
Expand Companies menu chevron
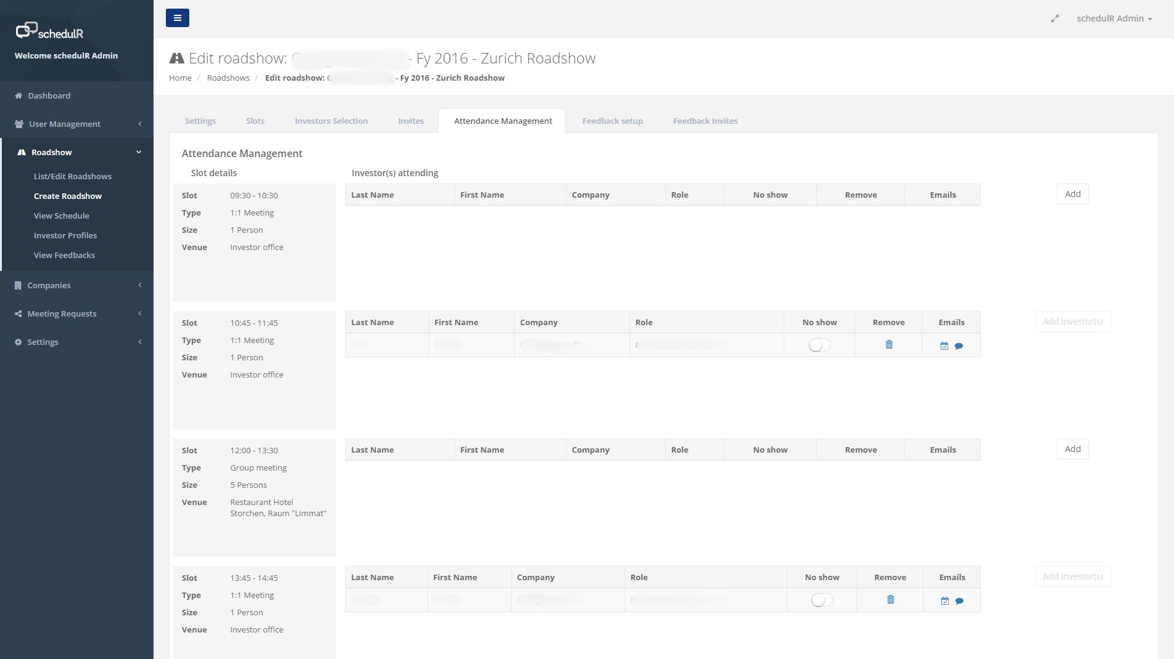tap(140, 285)
